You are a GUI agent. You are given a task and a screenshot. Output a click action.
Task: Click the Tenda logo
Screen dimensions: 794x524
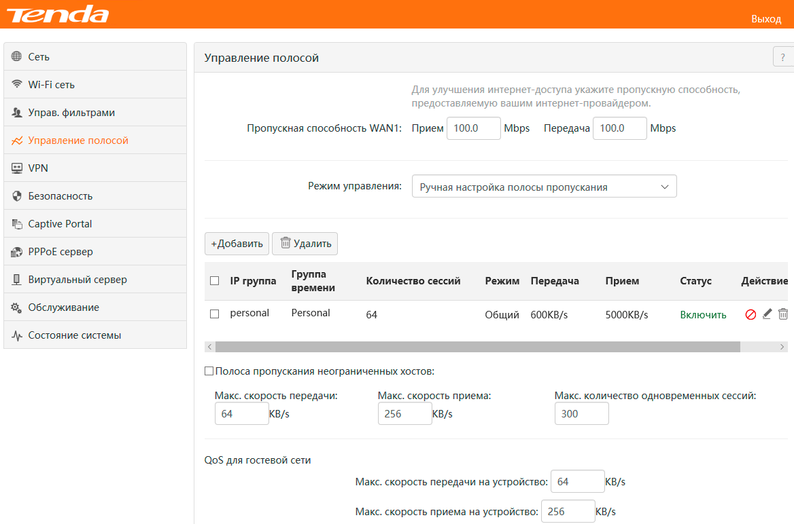[x=58, y=14]
